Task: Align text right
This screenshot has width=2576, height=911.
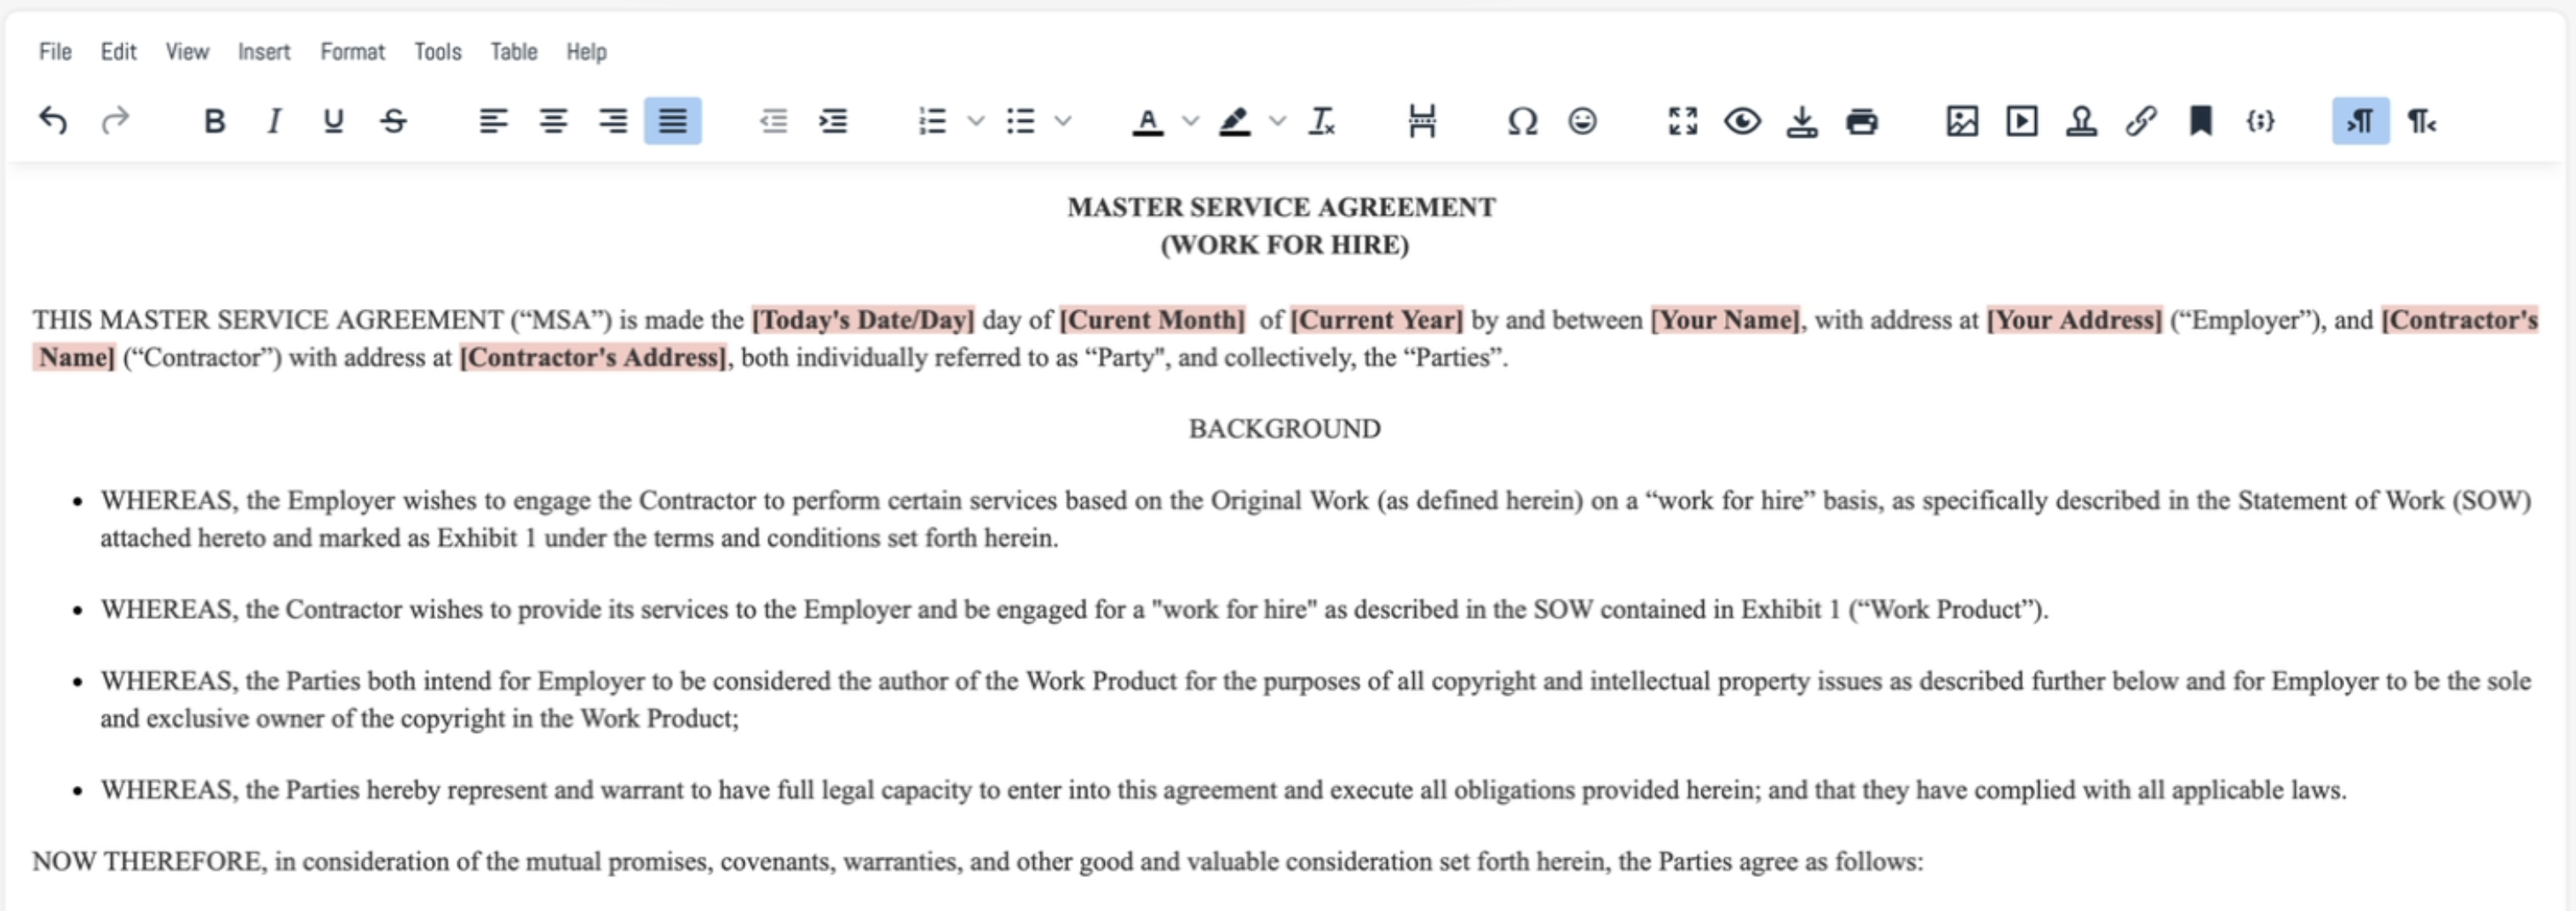Action: (x=613, y=121)
